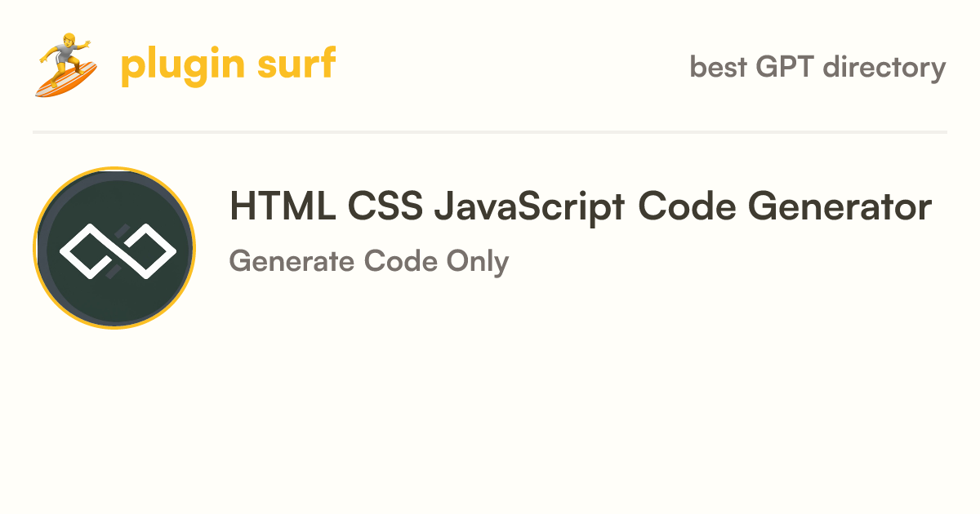Click the surfer emoji logo
980x514 pixels.
click(66, 65)
